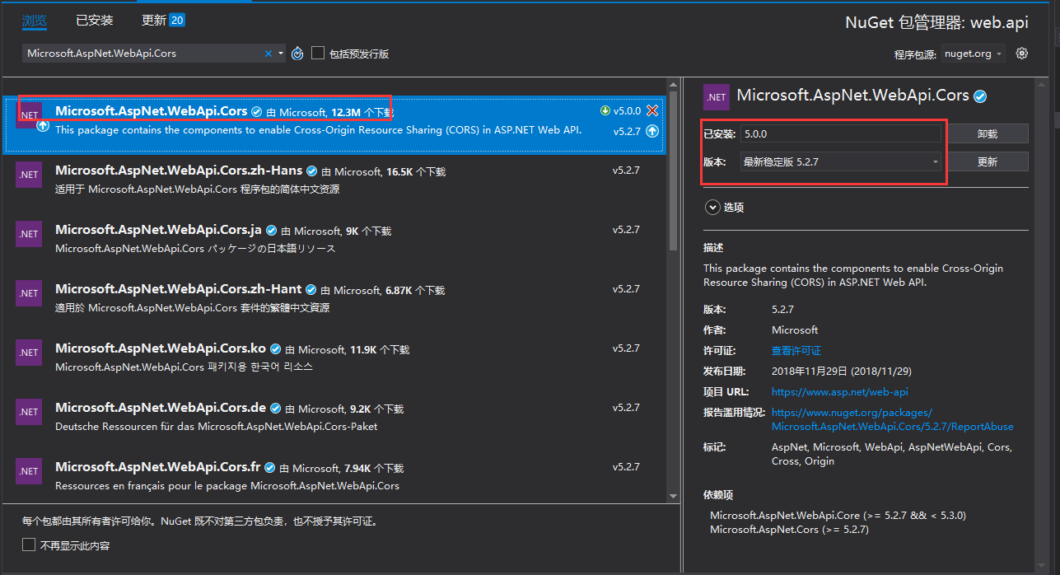The image size is (1060, 575).
Task: Open NuGet settings gear icon
Action: coord(1022,54)
